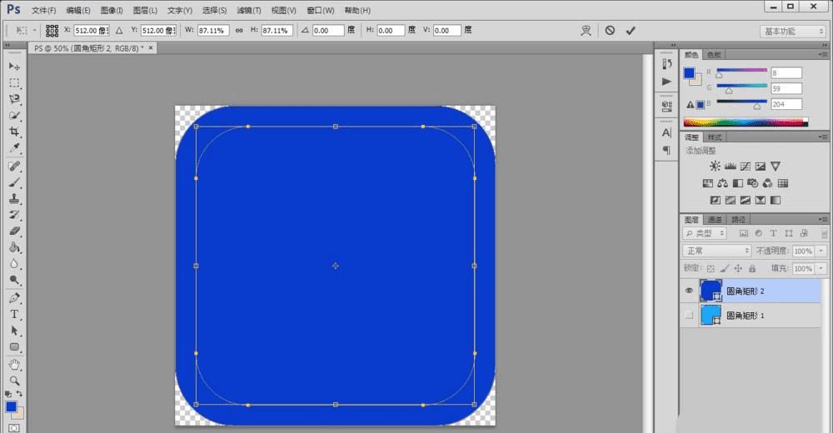The height and width of the screenshot is (433, 833).
Task: Select the Dodge tool
Action: (14, 280)
